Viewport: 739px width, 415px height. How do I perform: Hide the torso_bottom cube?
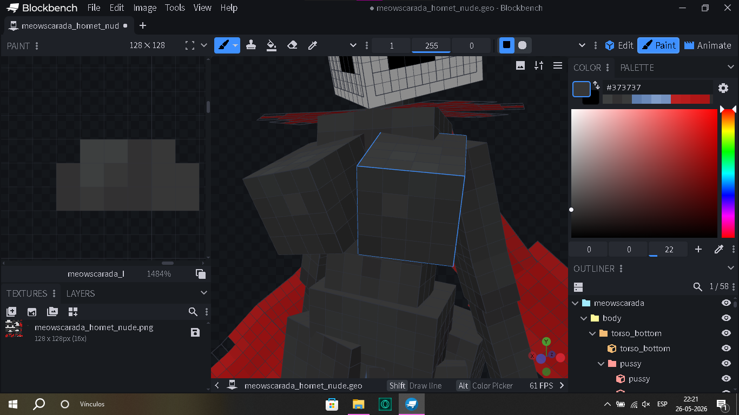(726, 349)
